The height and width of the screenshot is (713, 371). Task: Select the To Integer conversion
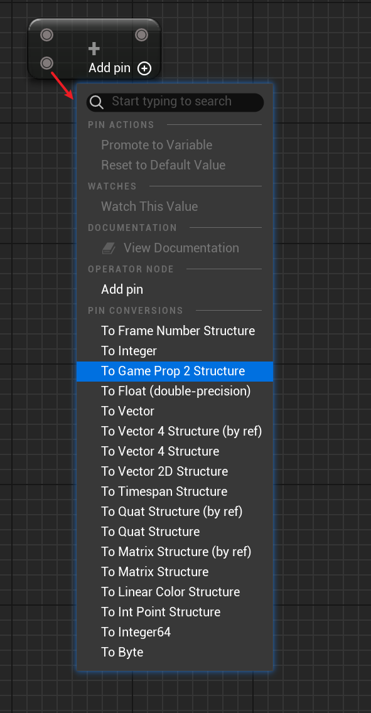pos(175,351)
